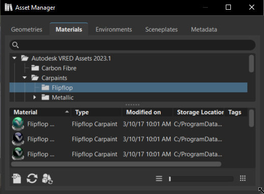
Task: Click the thumbnail size slider
Action: 201,179
